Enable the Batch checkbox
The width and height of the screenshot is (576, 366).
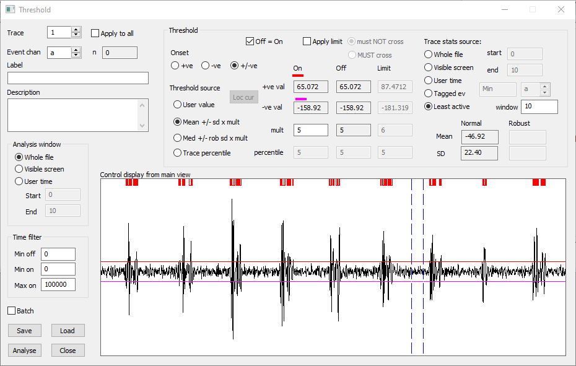[x=11, y=310]
